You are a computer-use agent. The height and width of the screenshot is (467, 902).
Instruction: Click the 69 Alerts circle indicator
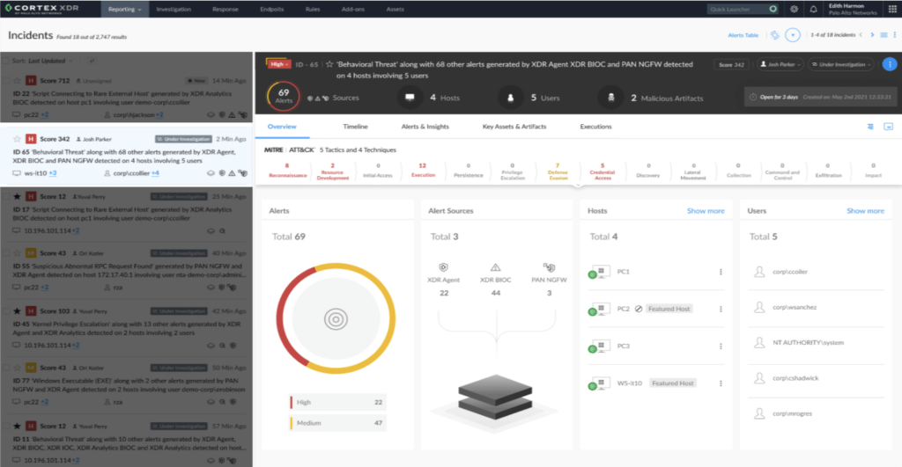coord(284,96)
